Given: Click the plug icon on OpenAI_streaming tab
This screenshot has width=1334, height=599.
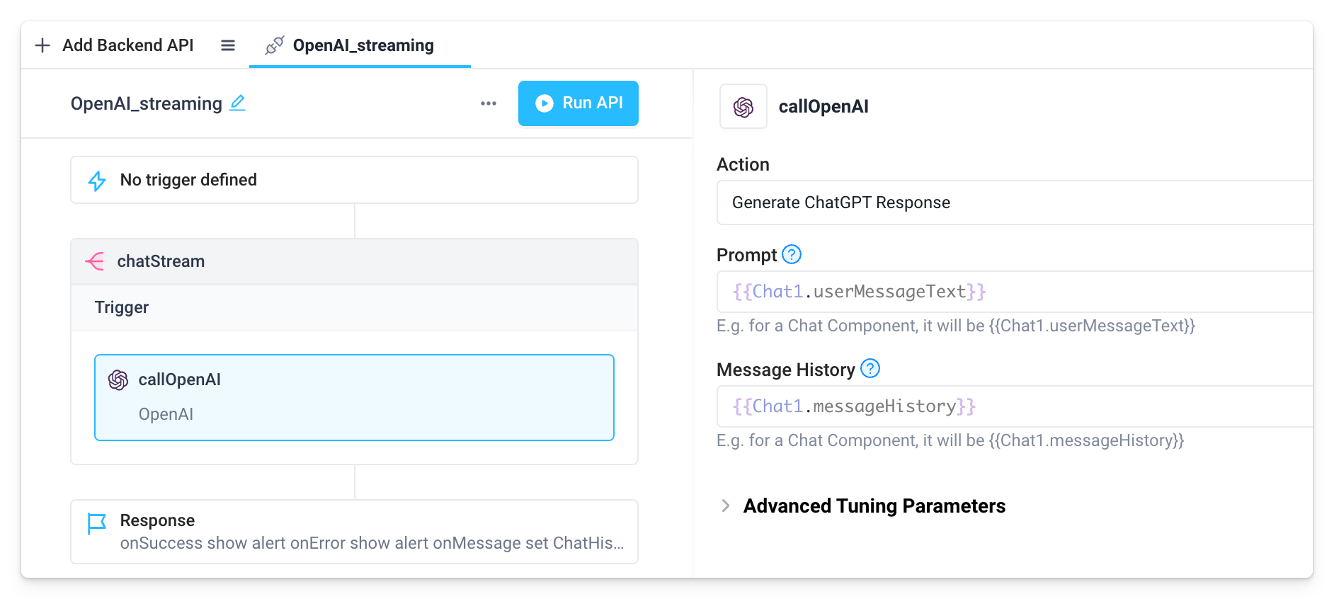Looking at the screenshot, I should point(274,45).
